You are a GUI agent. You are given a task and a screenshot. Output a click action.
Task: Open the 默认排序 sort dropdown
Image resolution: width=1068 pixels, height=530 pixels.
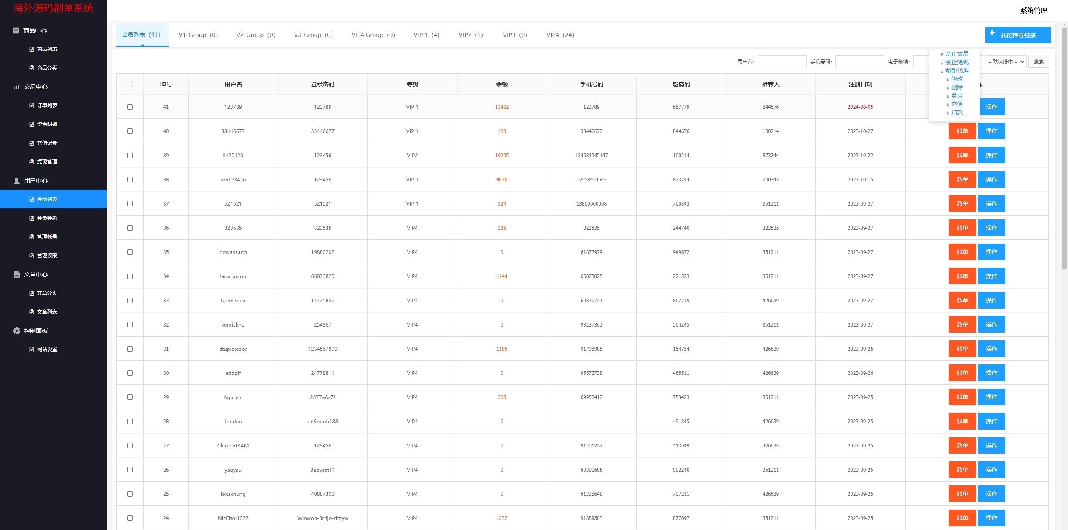[1005, 62]
